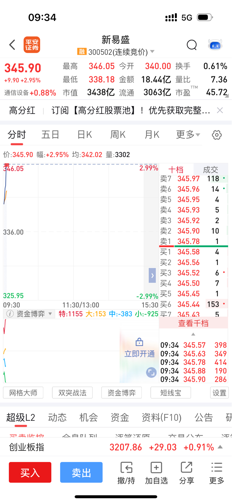
Task: Tap the fullscreen icon on the indicator chart
Action: click(151, 372)
